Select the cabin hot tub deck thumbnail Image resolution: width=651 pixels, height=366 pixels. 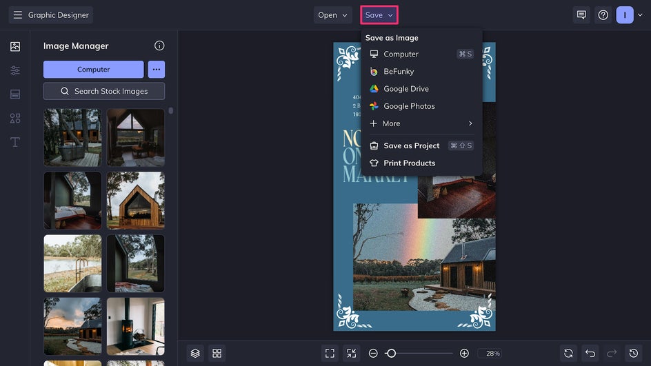point(72,137)
